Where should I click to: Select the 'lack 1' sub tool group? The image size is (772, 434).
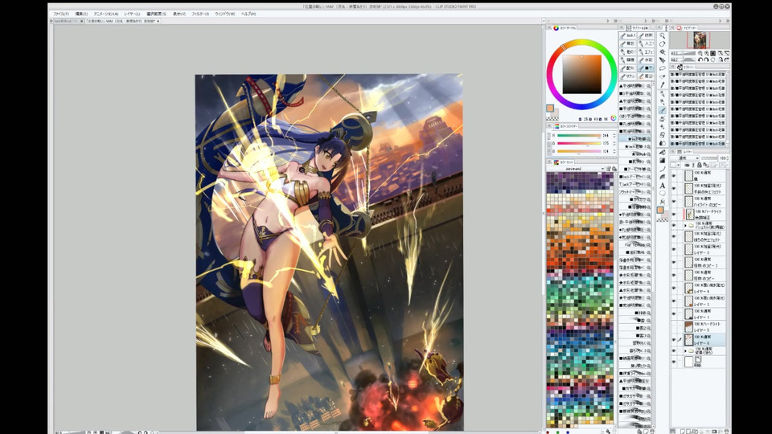pos(627,35)
